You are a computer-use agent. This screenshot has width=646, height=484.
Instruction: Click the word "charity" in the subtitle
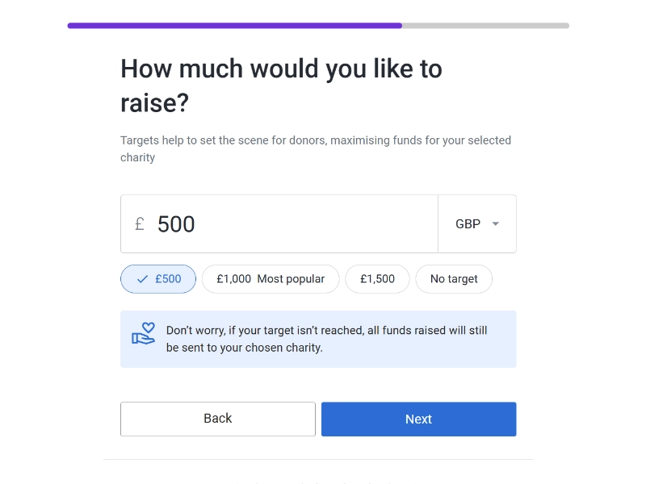[137, 157]
